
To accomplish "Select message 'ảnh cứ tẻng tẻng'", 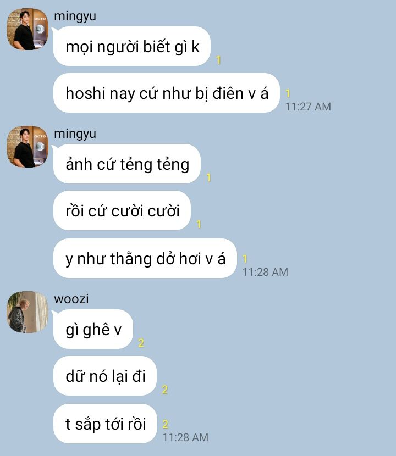I will [x=127, y=164].
